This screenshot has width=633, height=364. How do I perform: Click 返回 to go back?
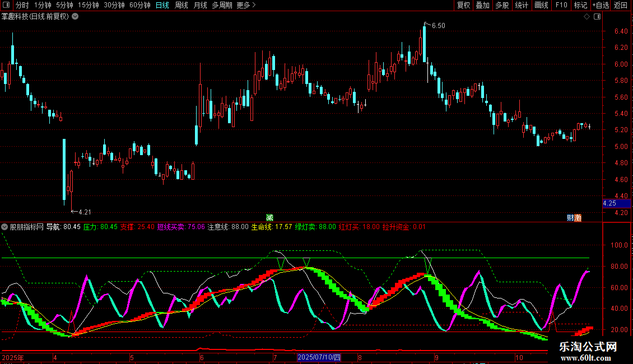point(621,5)
